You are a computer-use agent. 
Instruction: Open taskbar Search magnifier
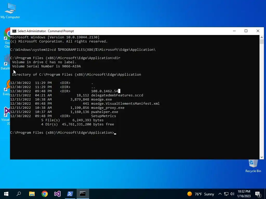pos(19,194)
